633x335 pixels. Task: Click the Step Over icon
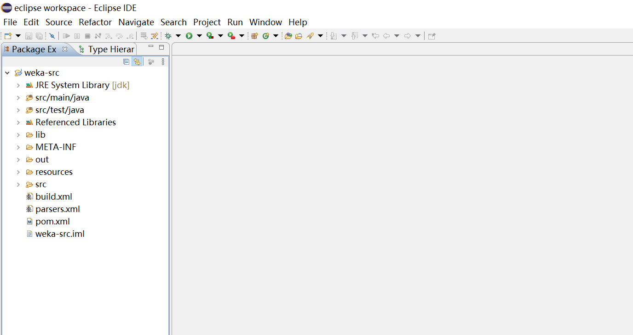(x=119, y=36)
